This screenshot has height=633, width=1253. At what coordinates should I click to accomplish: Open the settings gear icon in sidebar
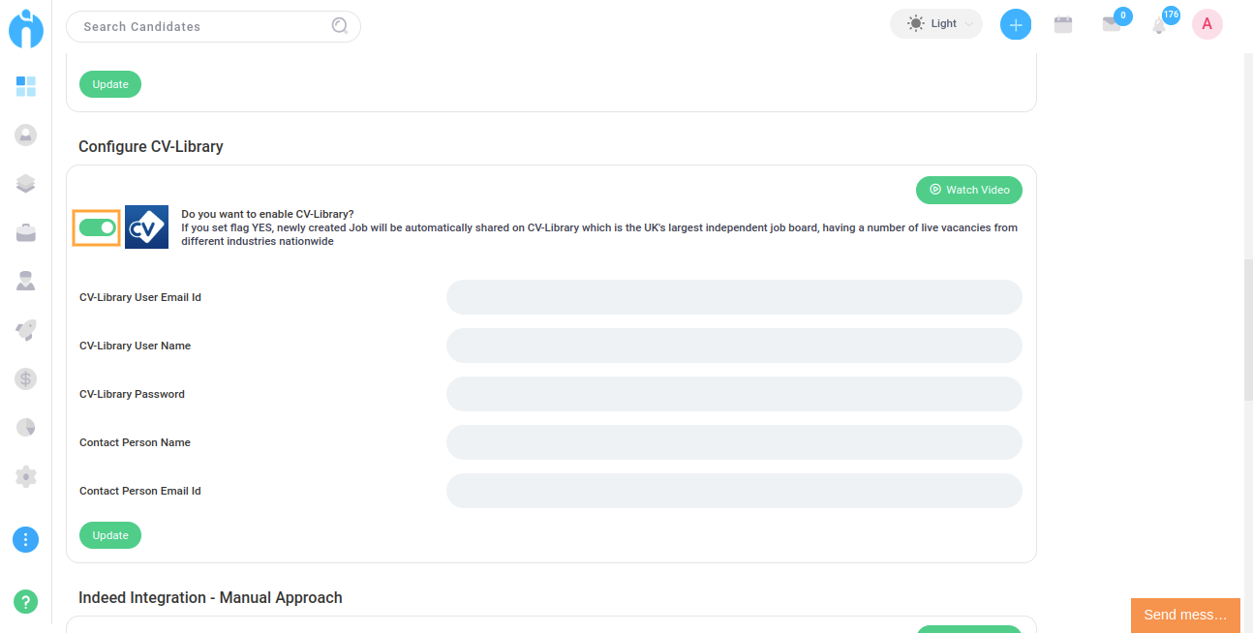click(26, 476)
